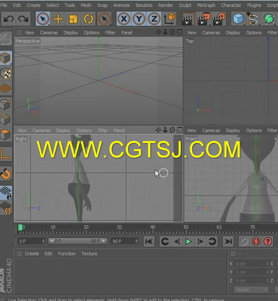
Task: Toggle Locked Workplane icon
Action: click(6, 193)
